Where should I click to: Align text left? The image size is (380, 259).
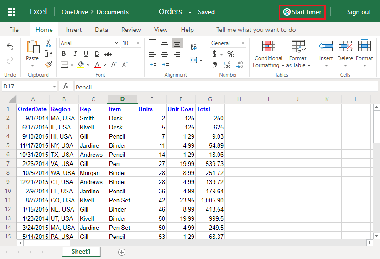[x=152, y=53]
